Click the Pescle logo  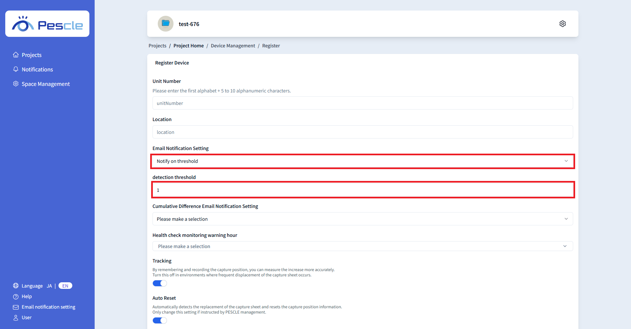click(47, 24)
